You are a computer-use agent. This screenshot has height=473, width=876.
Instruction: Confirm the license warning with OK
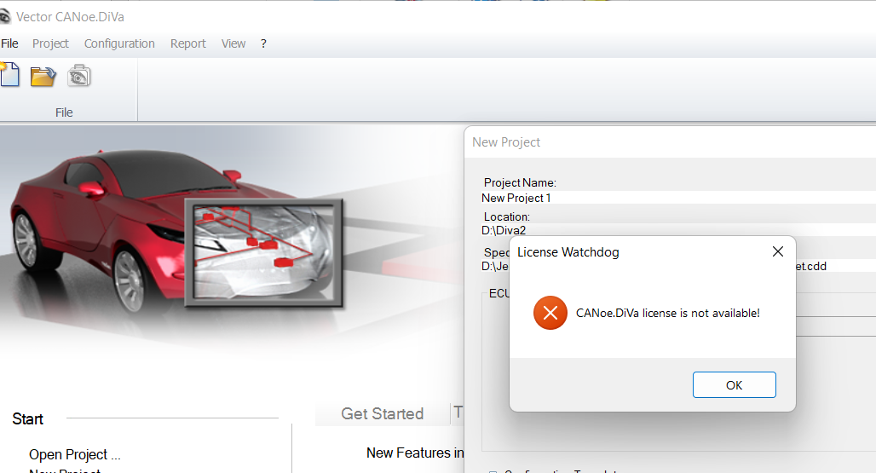734,384
